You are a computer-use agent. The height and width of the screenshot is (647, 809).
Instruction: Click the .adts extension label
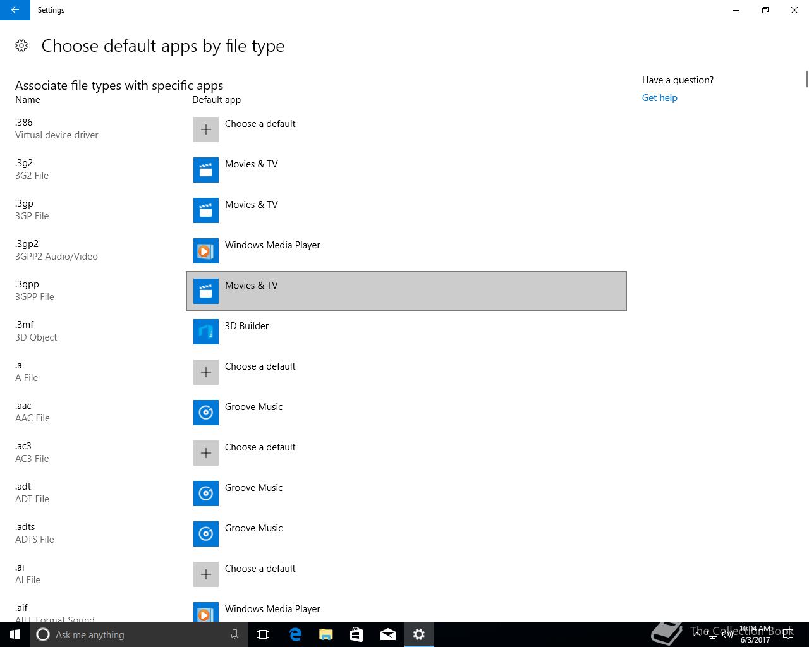[x=25, y=527]
